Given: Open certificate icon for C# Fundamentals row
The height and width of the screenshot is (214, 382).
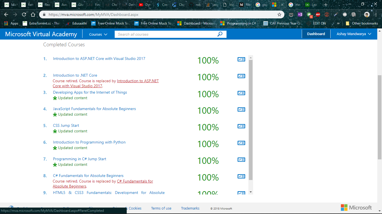Looking at the screenshot, I should (241, 176).
